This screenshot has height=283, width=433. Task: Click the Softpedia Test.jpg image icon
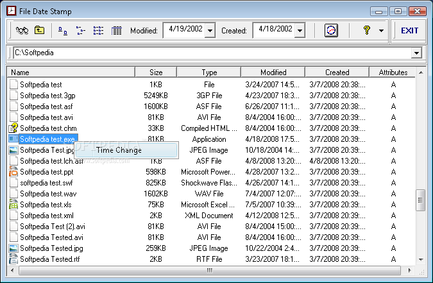coord(13,150)
